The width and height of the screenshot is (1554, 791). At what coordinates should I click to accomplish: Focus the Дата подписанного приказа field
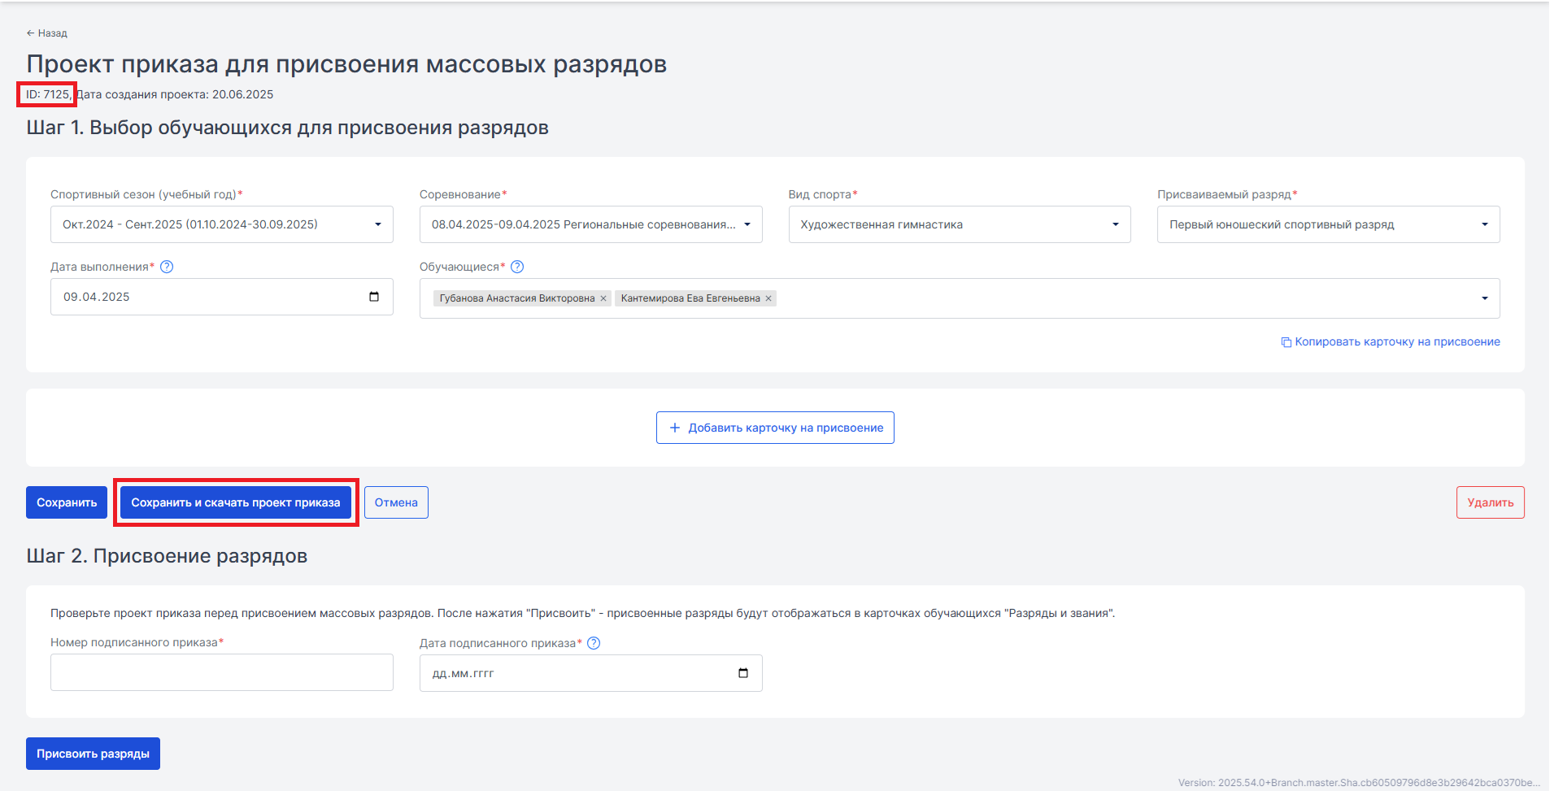pyautogui.click(x=590, y=673)
